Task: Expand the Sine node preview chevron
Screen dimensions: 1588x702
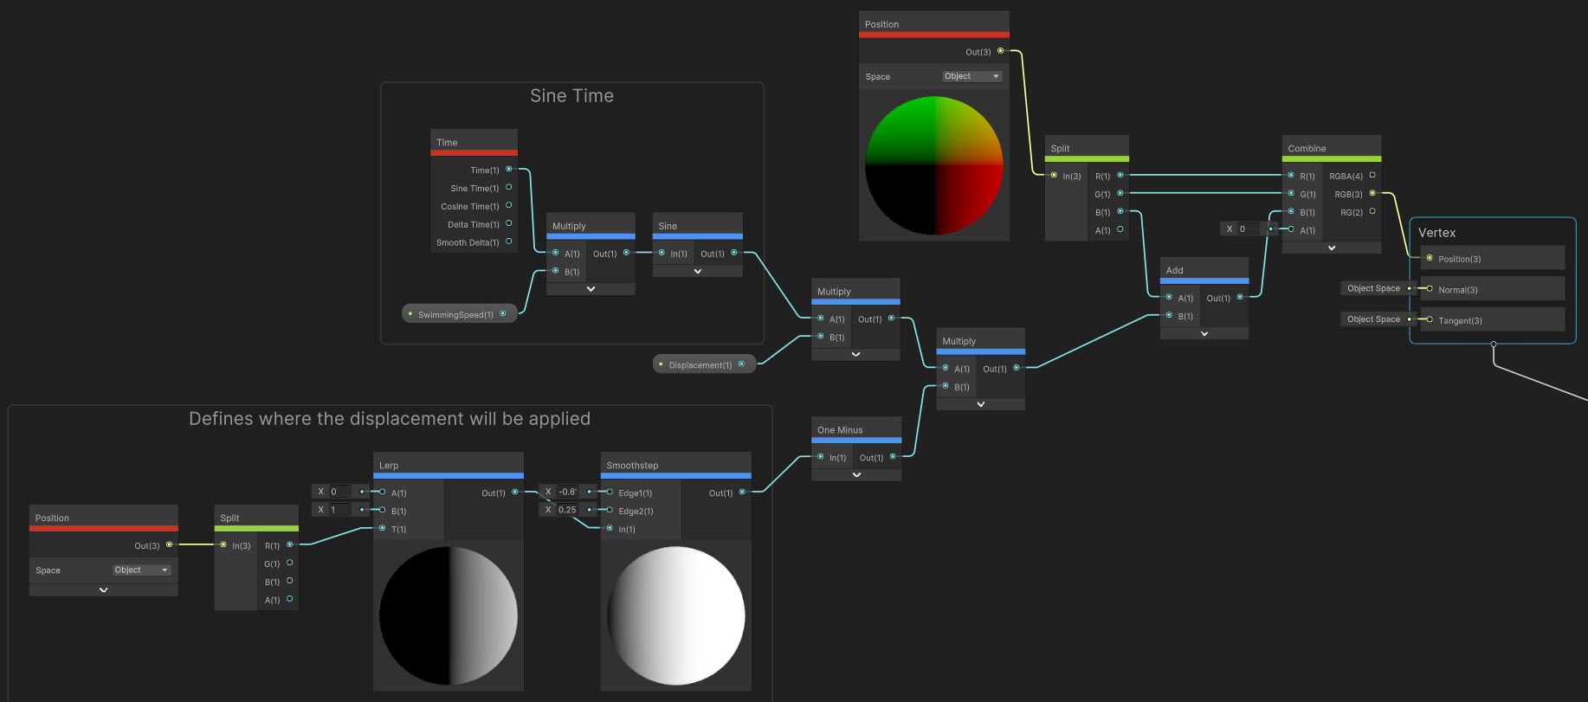Action: (x=698, y=271)
